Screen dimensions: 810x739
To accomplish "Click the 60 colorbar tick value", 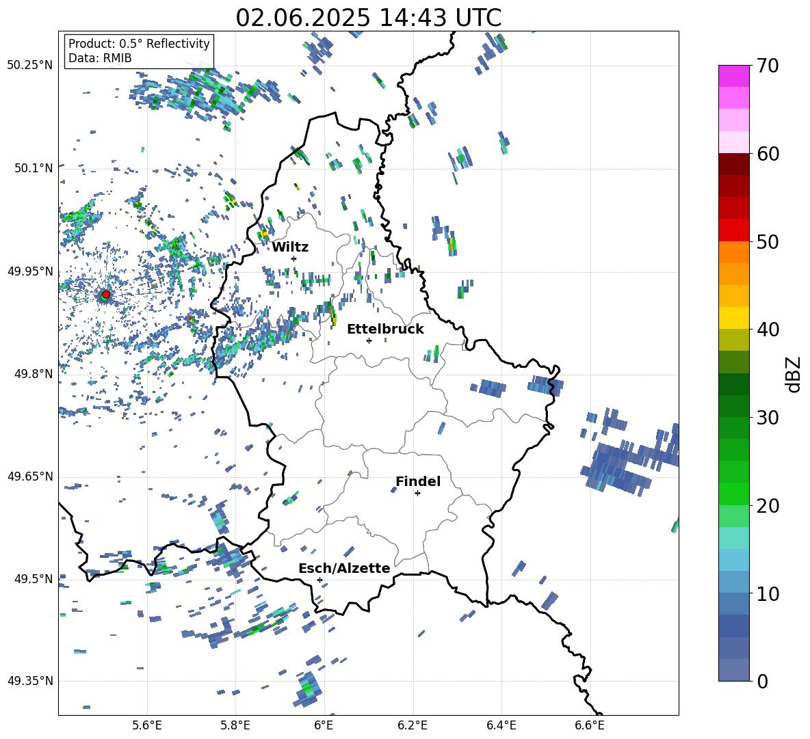I will (768, 154).
